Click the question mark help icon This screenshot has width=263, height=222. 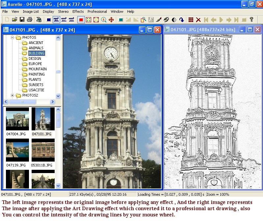click(x=251, y=20)
